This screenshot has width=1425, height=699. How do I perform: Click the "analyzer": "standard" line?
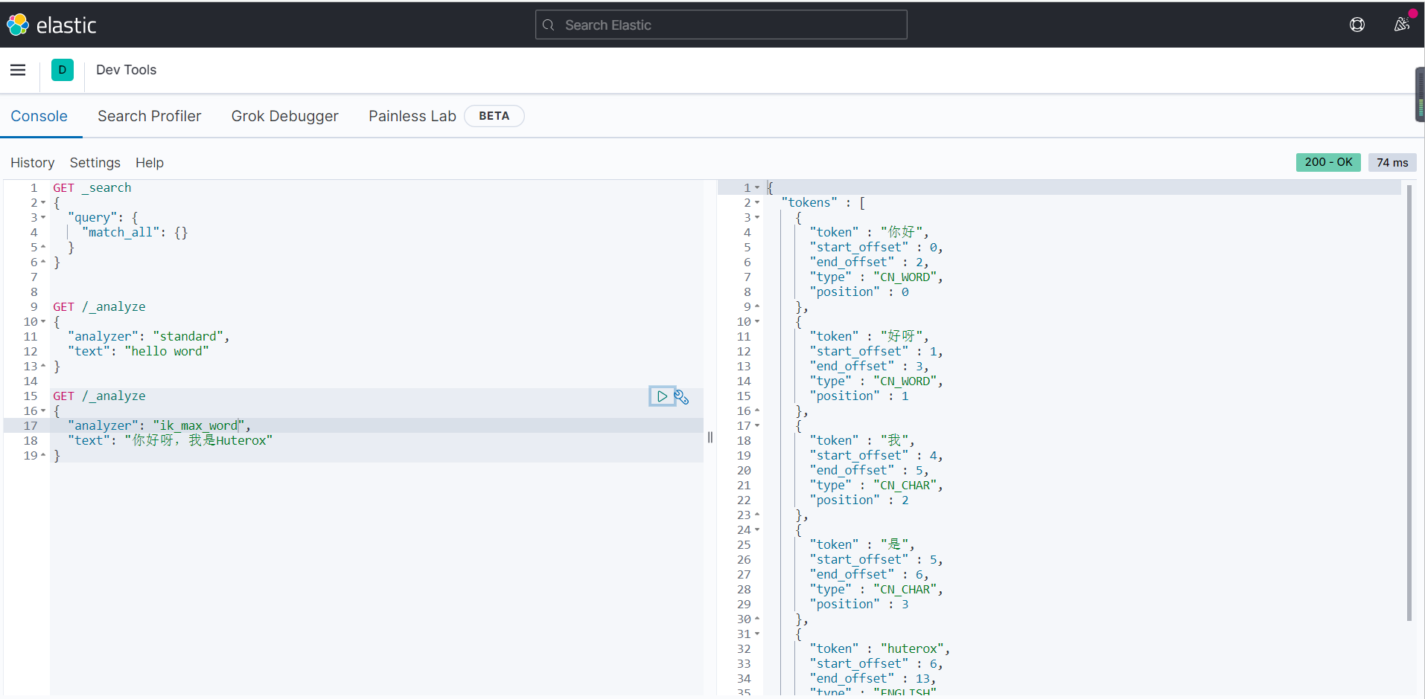149,337
